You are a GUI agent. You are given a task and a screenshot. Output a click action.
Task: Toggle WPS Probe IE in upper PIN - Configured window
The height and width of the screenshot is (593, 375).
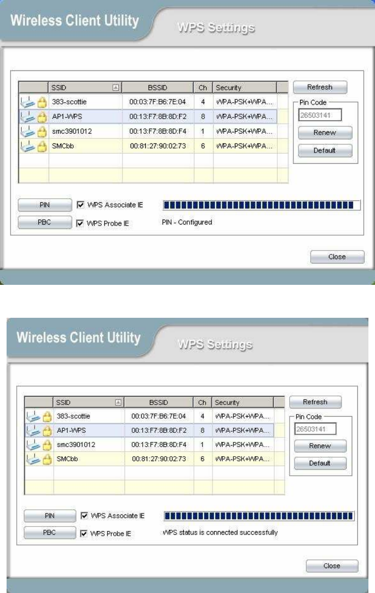point(80,223)
